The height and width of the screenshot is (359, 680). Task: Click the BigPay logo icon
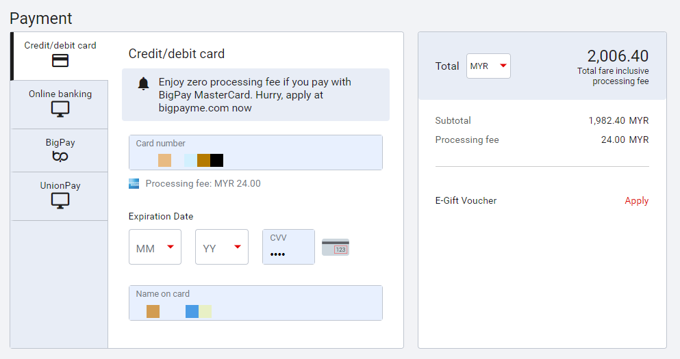(x=60, y=157)
